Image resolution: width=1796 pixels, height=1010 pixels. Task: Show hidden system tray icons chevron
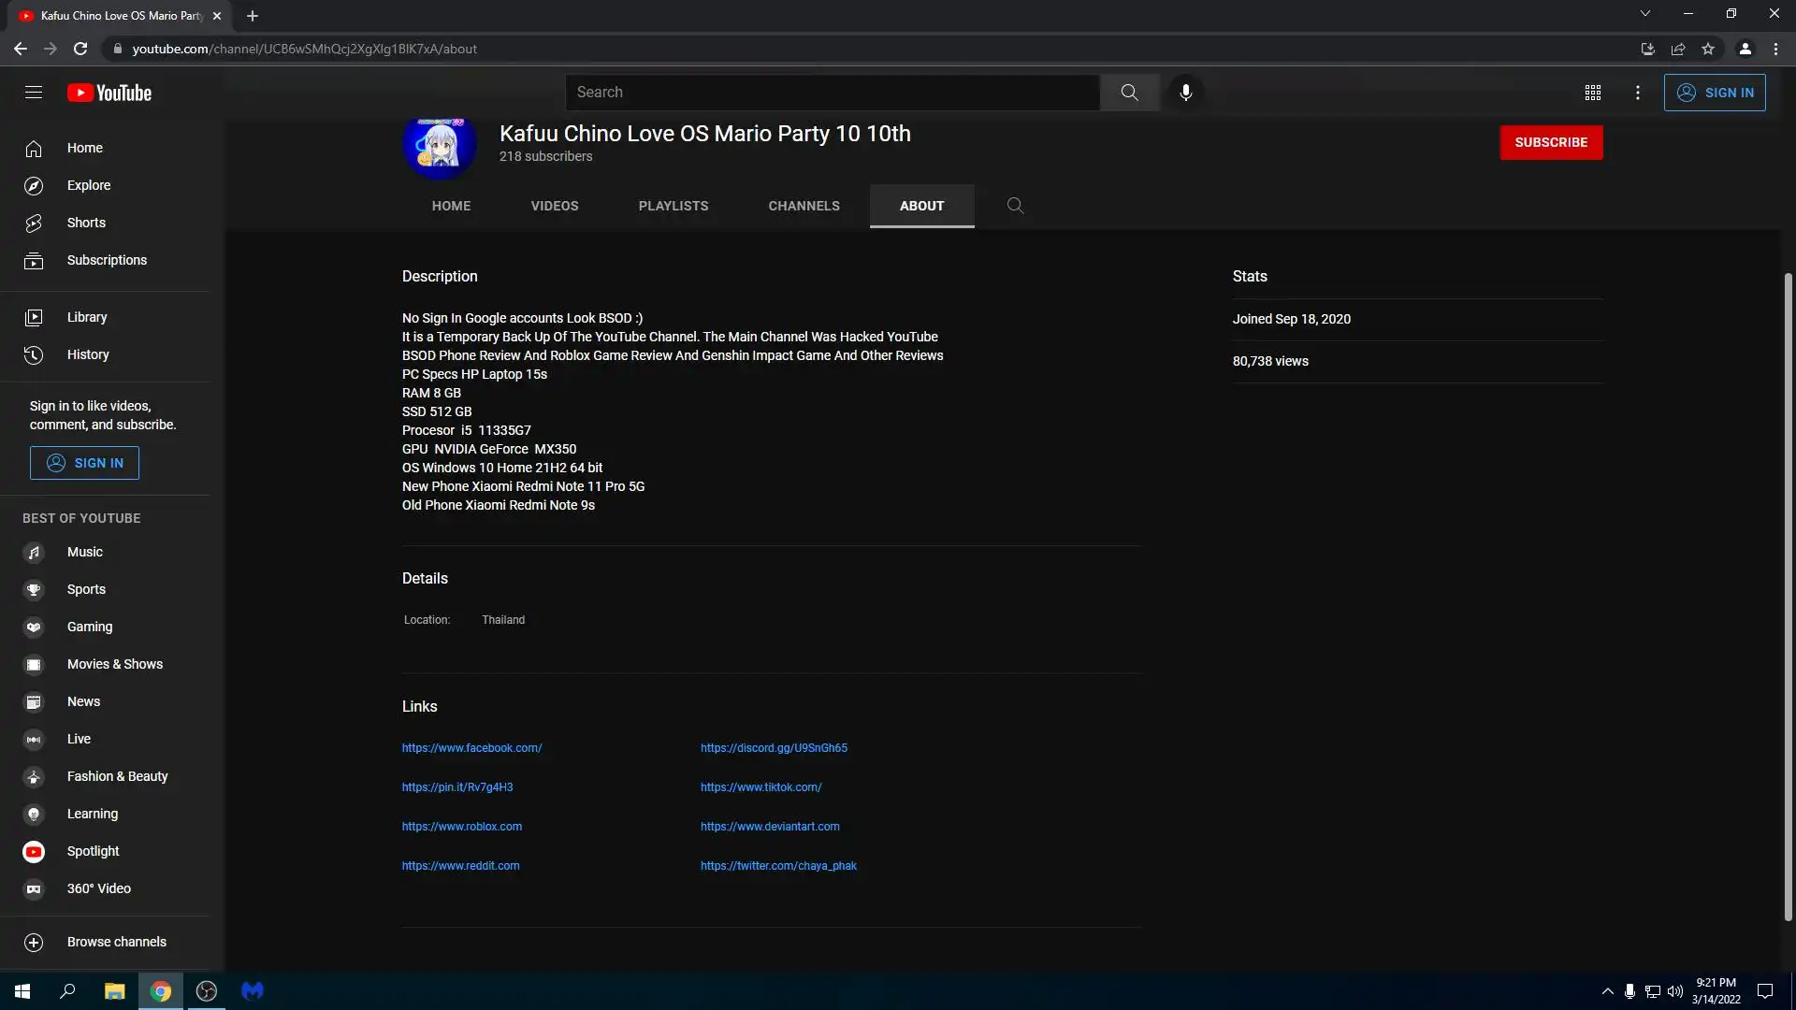1607,991
